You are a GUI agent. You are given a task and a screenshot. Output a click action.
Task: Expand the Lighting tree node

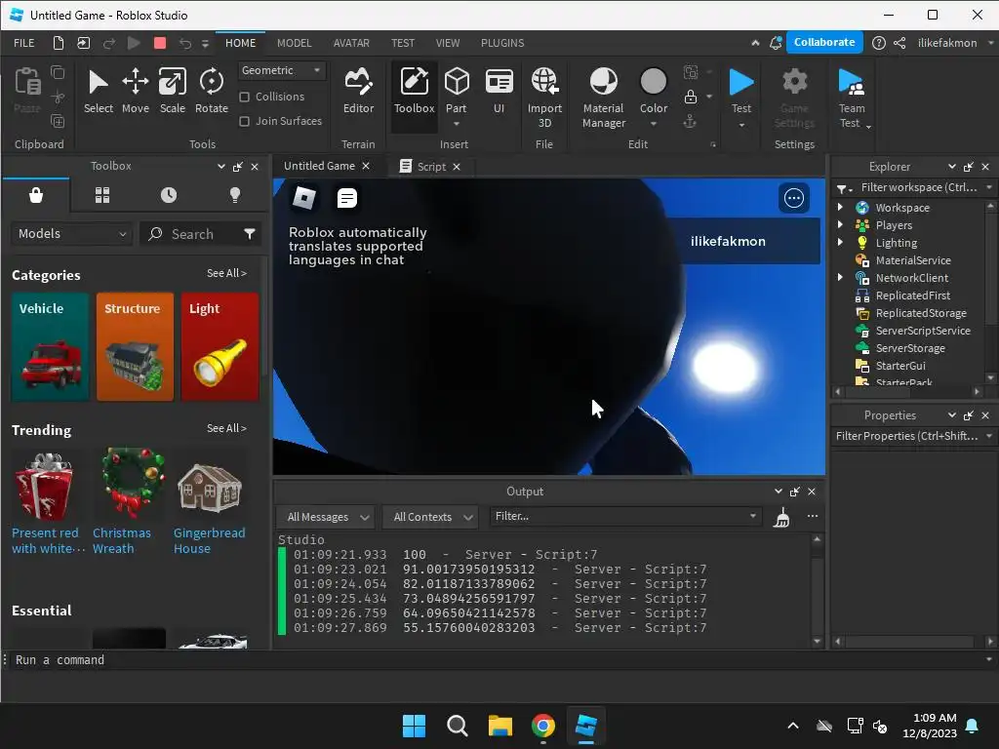click(x=840, y=242)
